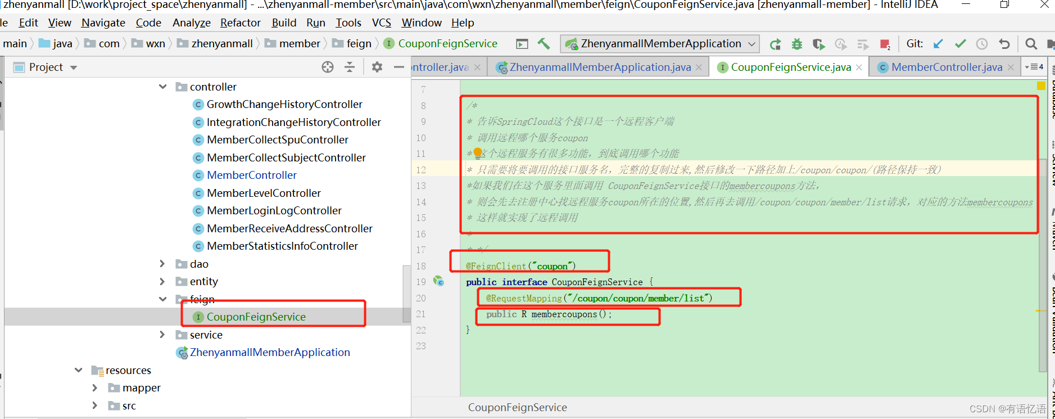Viewport: 1055px width, 419px height.
Task: Open the Help menu
Action: [x=463, y=23]
